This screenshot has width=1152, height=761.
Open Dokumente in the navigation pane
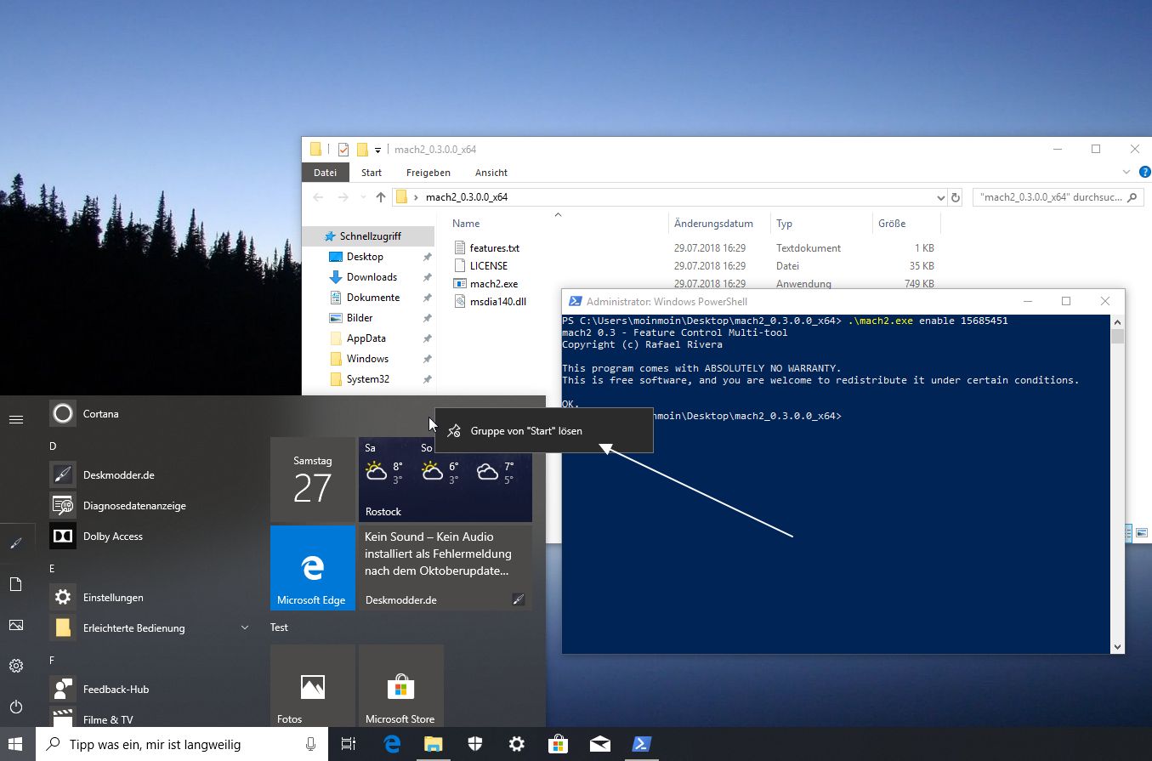click(372, 298)
